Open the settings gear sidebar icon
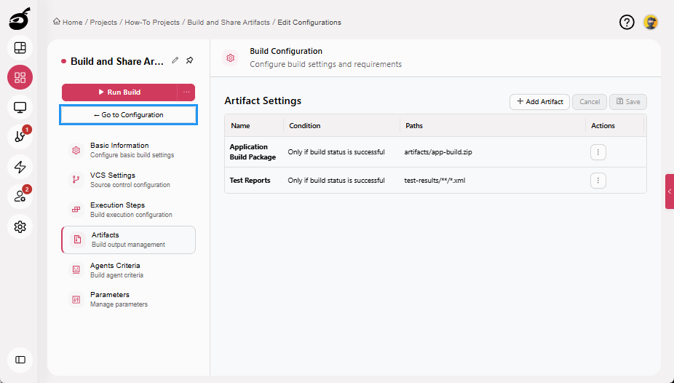This screenshot has height=383, width=674. tap(20, 226)
